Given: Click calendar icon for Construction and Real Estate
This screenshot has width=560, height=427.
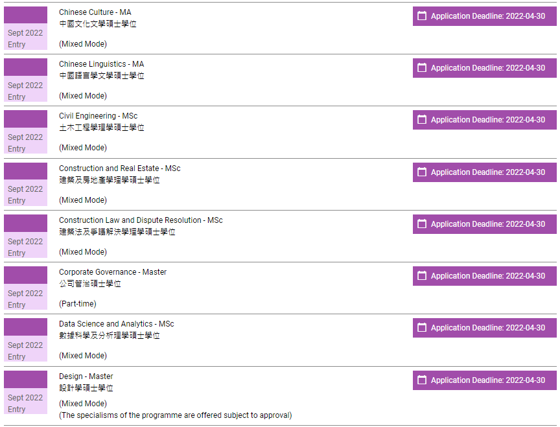Looking at the screenshot, I should tap(422, 172).
